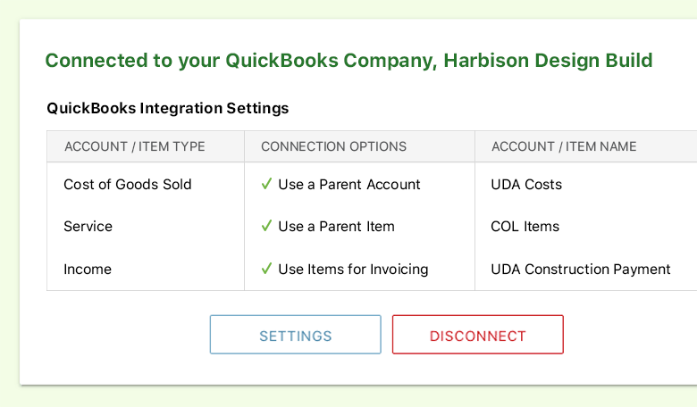Select the Use a Parent Account option text
The height and width of the screenshot is (407, 697).
pyautogui.click(x=349, y=185)
